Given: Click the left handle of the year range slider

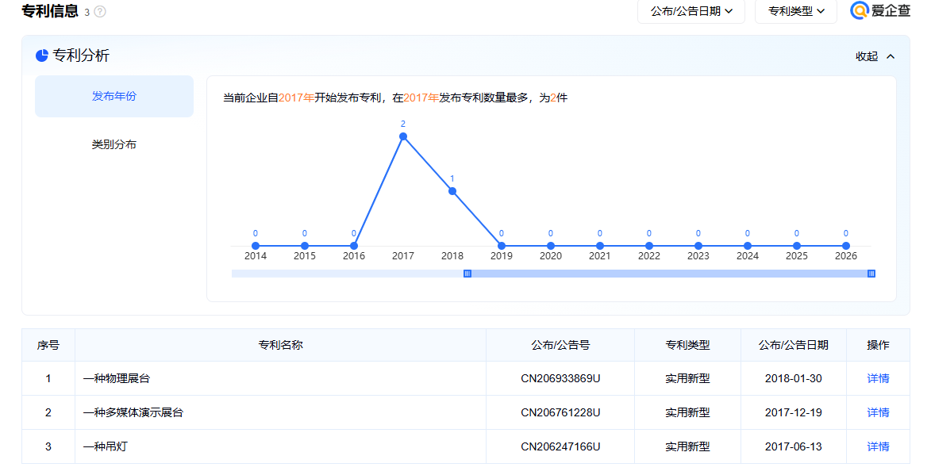Looking at the screenshot, I should [x=467, y=274].
